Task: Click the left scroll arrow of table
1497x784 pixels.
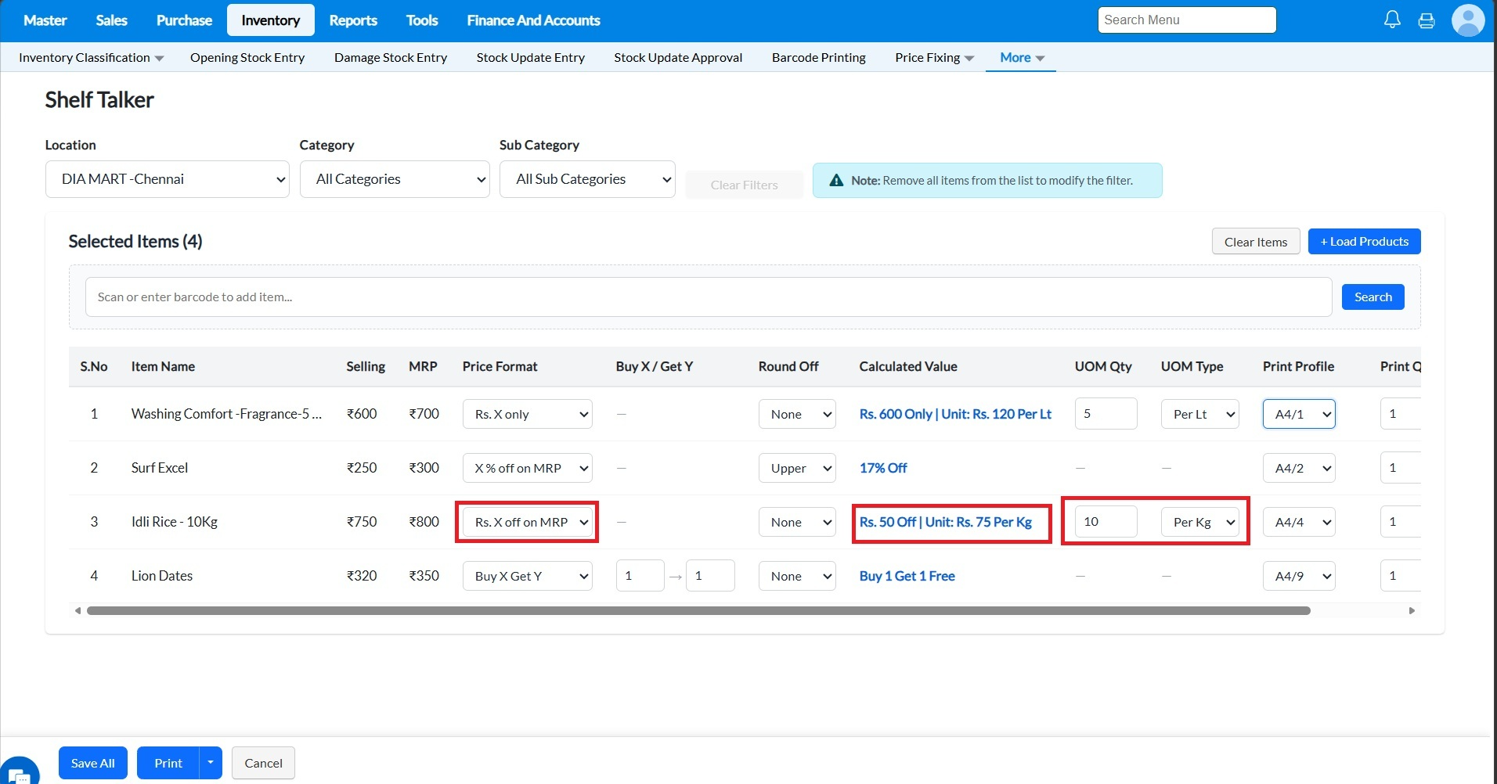Action: [78, 610]
